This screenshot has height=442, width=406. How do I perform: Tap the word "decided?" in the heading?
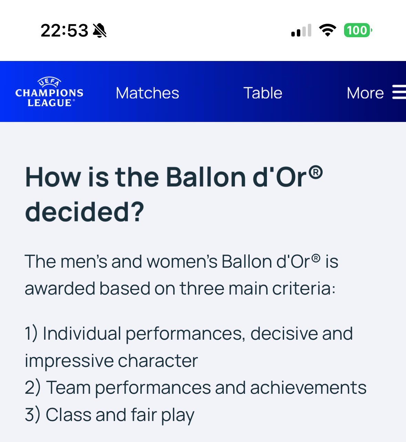[x=85, y=212]
